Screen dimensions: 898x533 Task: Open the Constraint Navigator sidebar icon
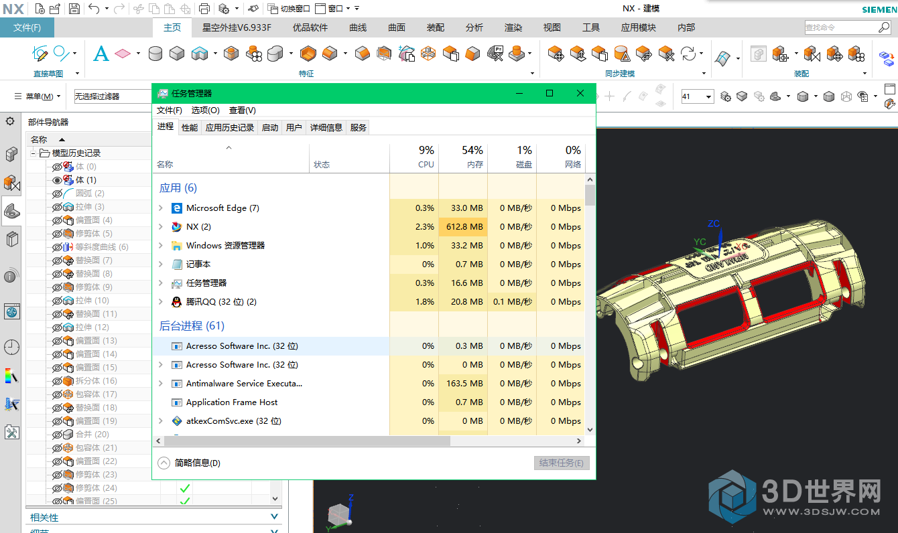click(11, 183)
